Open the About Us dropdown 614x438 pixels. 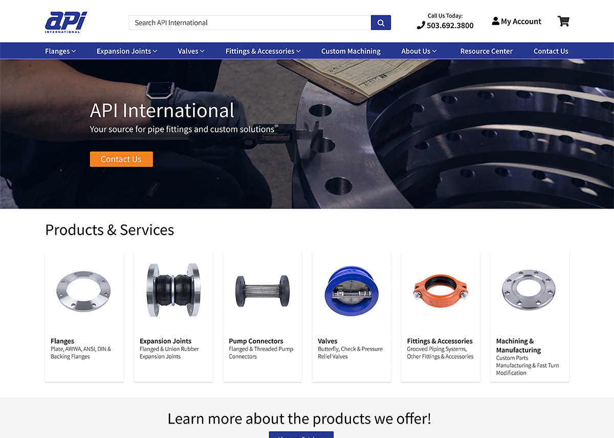point(419,51)
